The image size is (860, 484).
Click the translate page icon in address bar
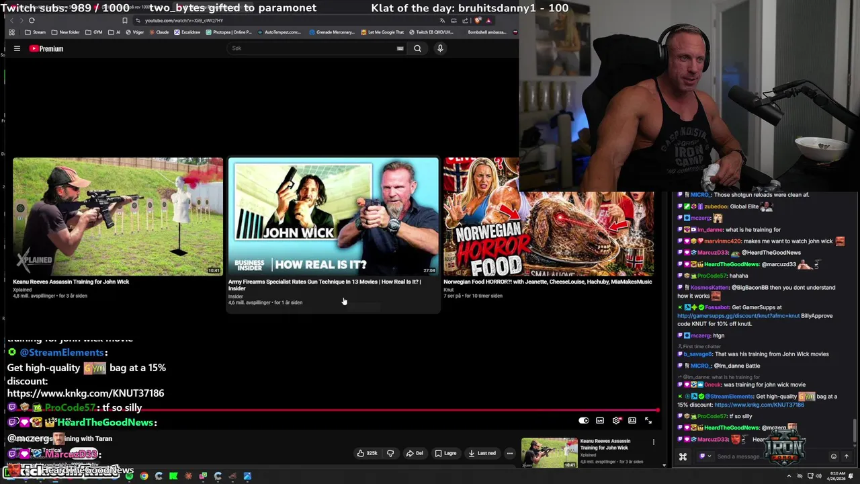coord(442,20)
